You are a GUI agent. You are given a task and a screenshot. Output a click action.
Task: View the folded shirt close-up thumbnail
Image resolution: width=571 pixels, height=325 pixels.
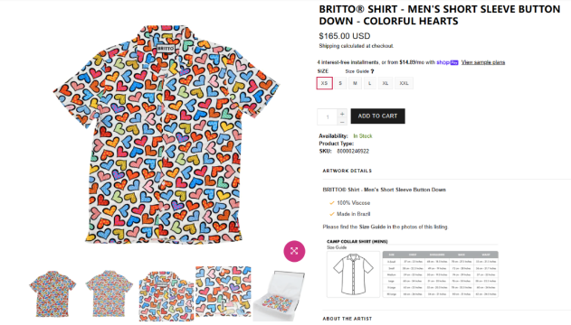167,295
